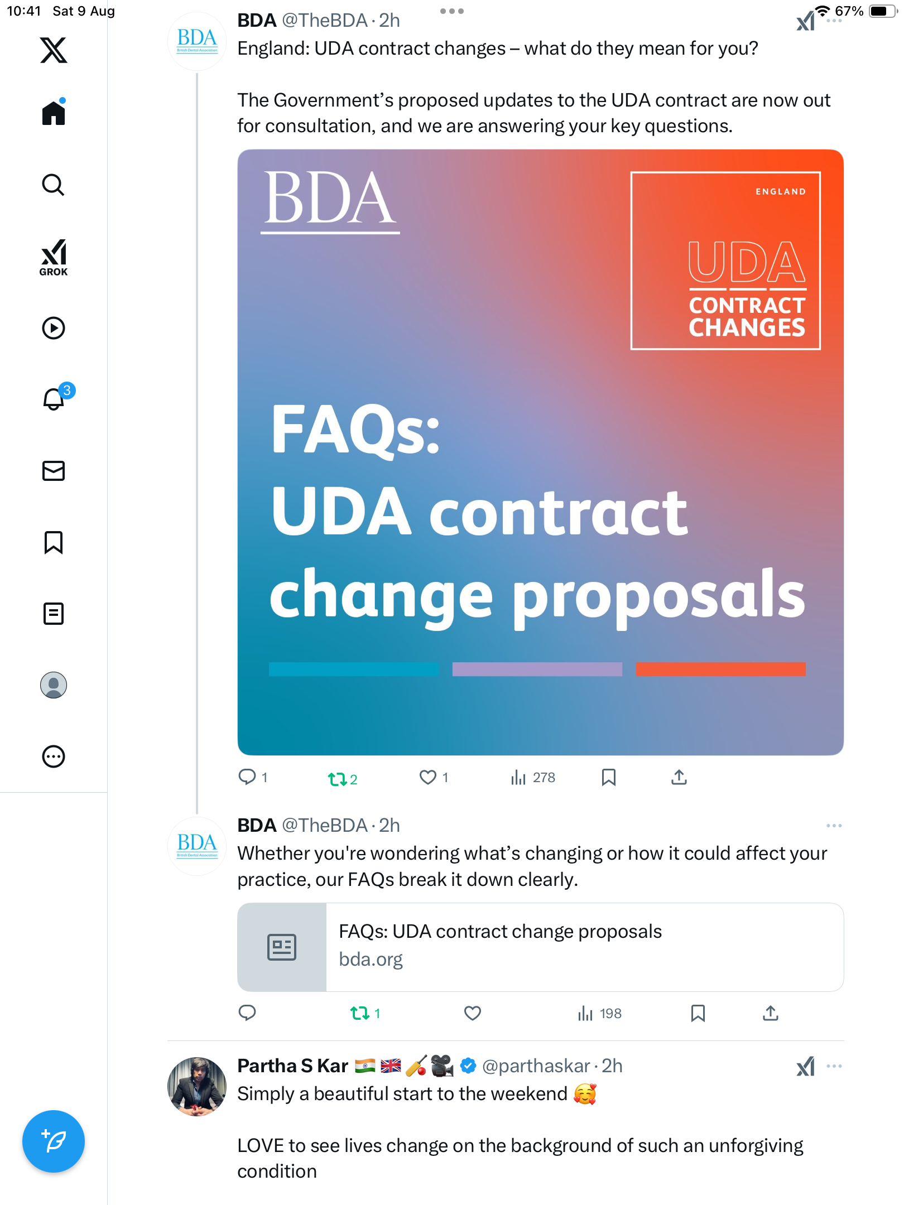This screenshot has width=904, height=1205.
Task: Open the Video play icon in the sidebar
Action: [x=54, y=328]
